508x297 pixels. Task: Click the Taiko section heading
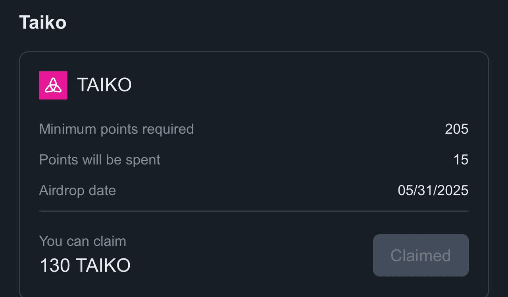(43, 22)
